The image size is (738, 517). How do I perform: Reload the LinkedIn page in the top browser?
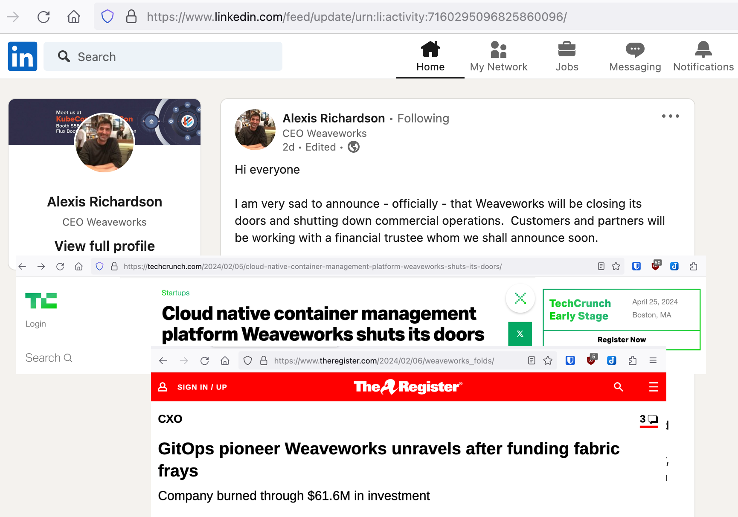pos(44,17)
